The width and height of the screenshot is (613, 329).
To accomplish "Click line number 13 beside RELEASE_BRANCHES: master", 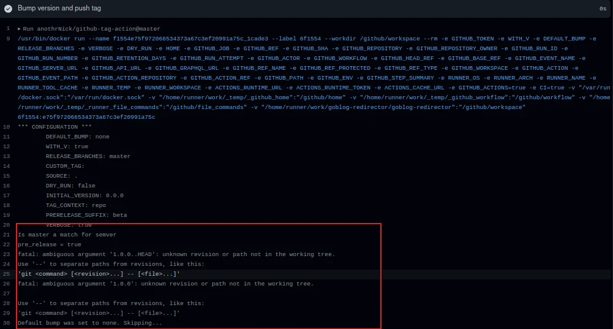I will click(x=6, y=156).
